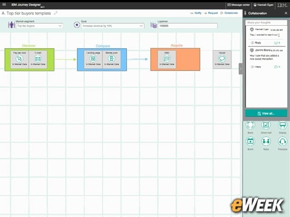The height and width of the screenshot is (217, 290).
Task: Select the Direct mail interaction icon
Action: (266, 125)
